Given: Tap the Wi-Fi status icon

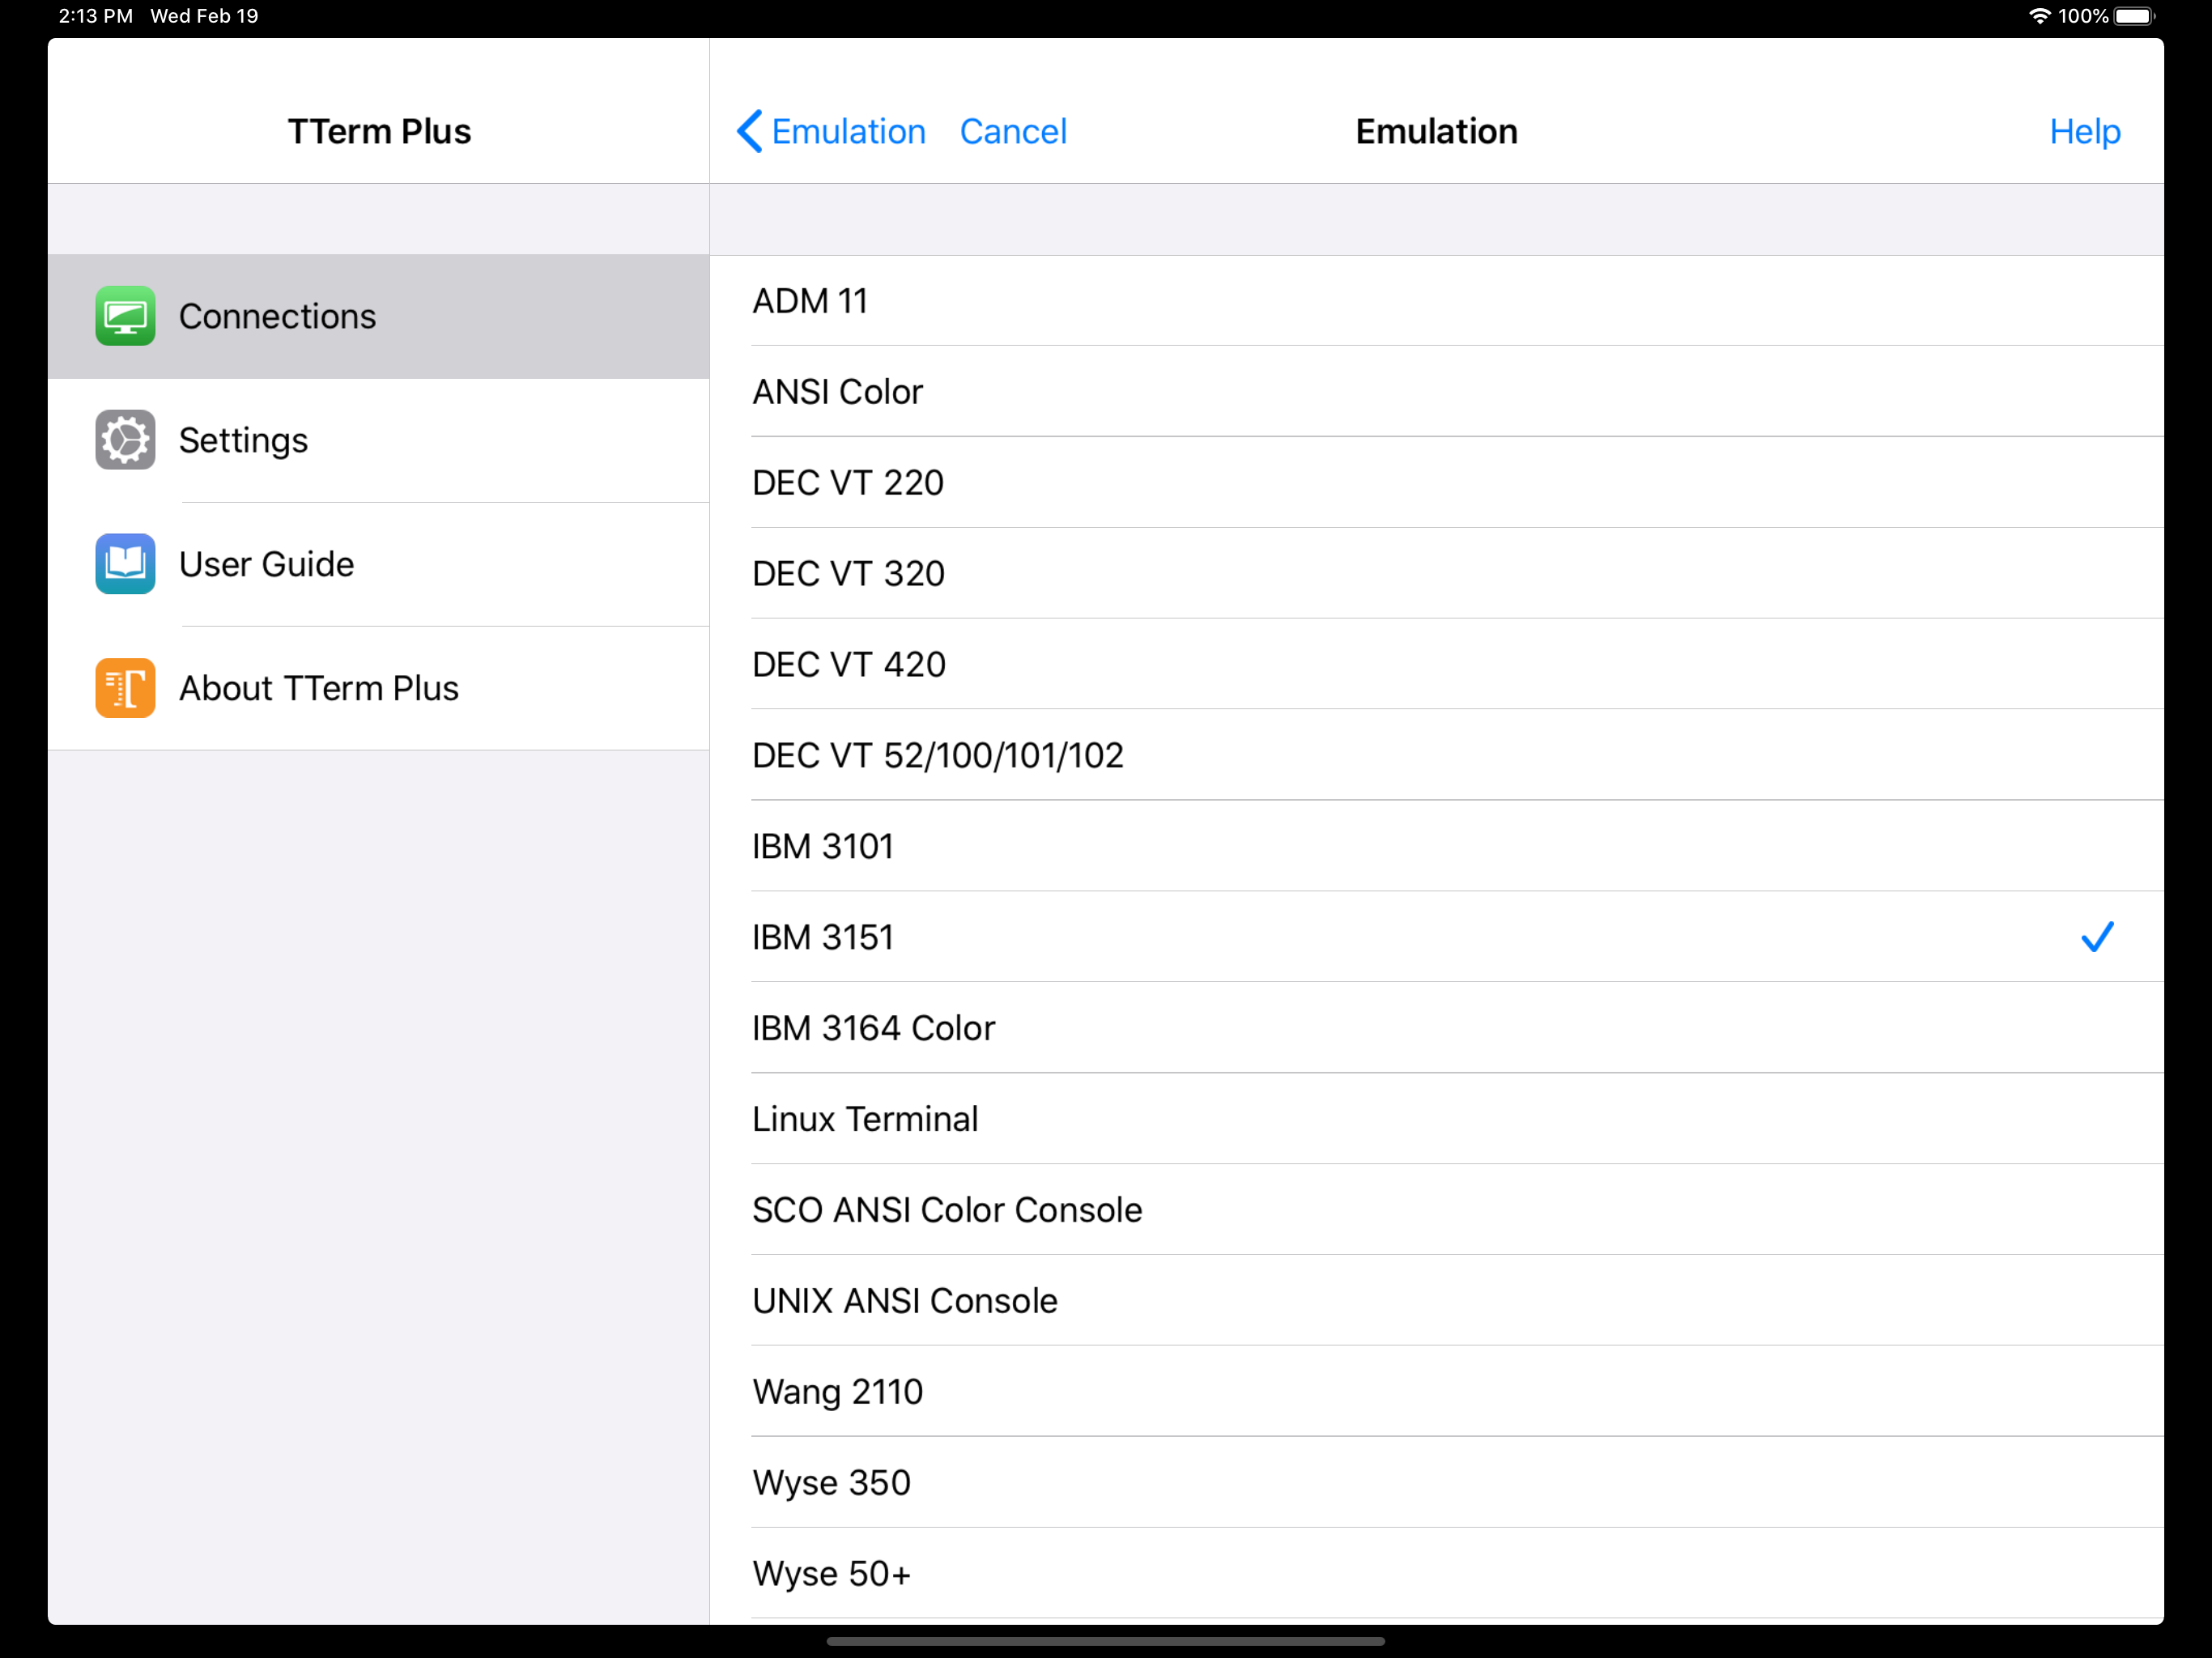Looking at the screenshot, I should [2039, 16].
